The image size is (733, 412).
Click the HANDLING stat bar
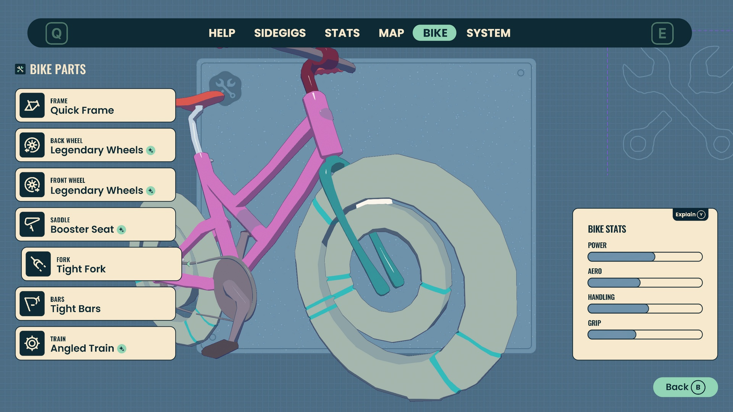[645, 309]
